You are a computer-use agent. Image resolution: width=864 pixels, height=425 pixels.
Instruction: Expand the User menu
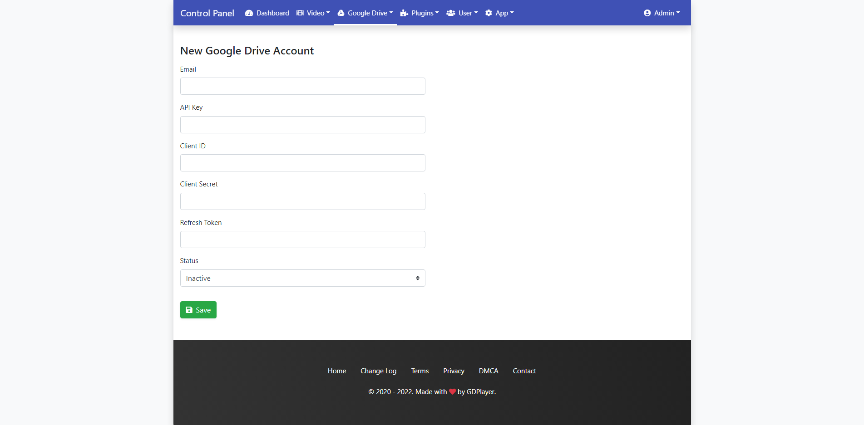pos(462,13)
